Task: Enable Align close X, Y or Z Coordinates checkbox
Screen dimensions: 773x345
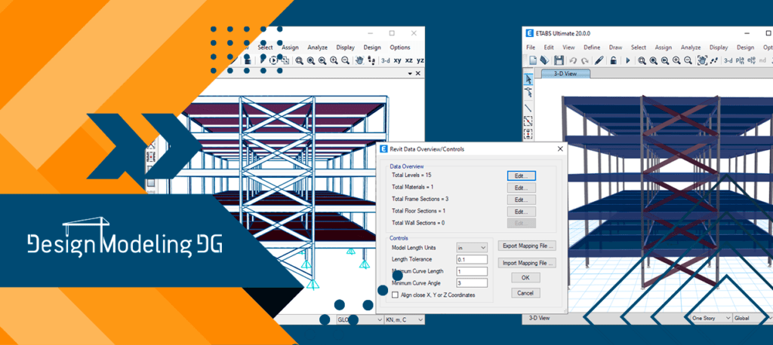Action: pyautogui.click(x=395, y=295)
